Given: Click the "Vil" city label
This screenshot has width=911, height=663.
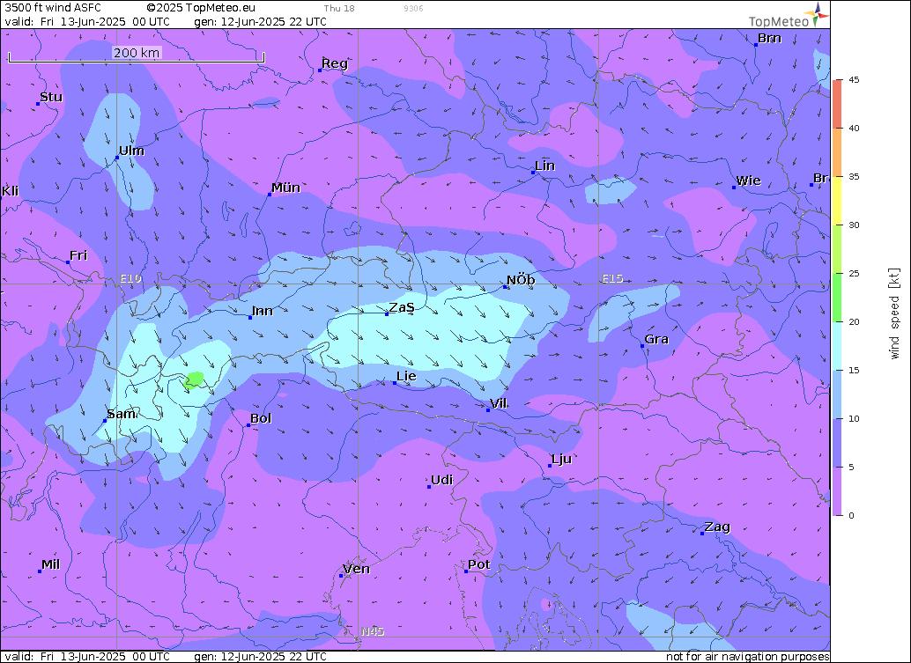Looking at the screenshot, I should coord(499,403).
